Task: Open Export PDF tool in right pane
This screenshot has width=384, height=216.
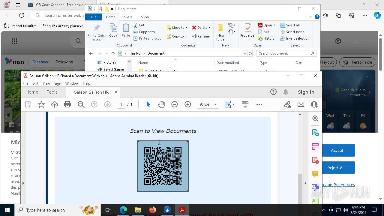Action: [x=315, y=133]
